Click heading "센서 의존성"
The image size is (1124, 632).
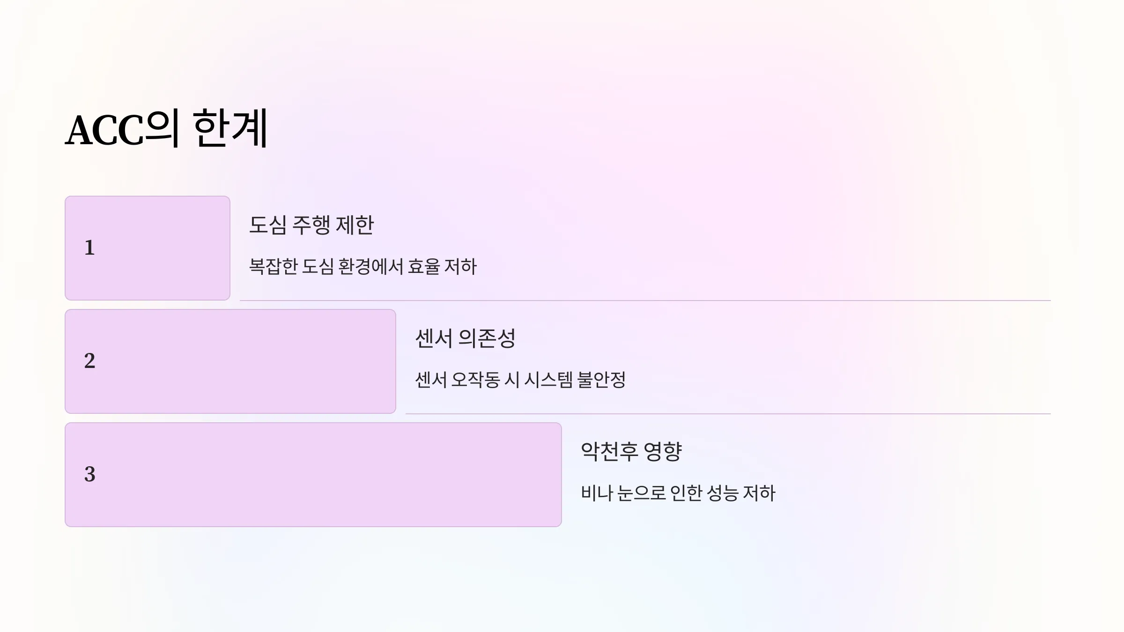(465, 338)
